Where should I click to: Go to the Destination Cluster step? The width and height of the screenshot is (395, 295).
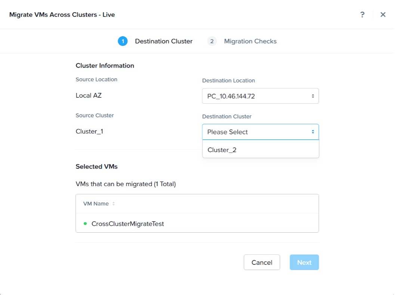pyautogui.click(x=164, y=41)
